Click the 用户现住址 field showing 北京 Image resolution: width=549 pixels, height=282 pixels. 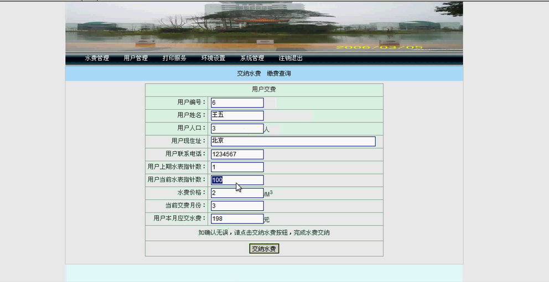(x=293, y=141)
